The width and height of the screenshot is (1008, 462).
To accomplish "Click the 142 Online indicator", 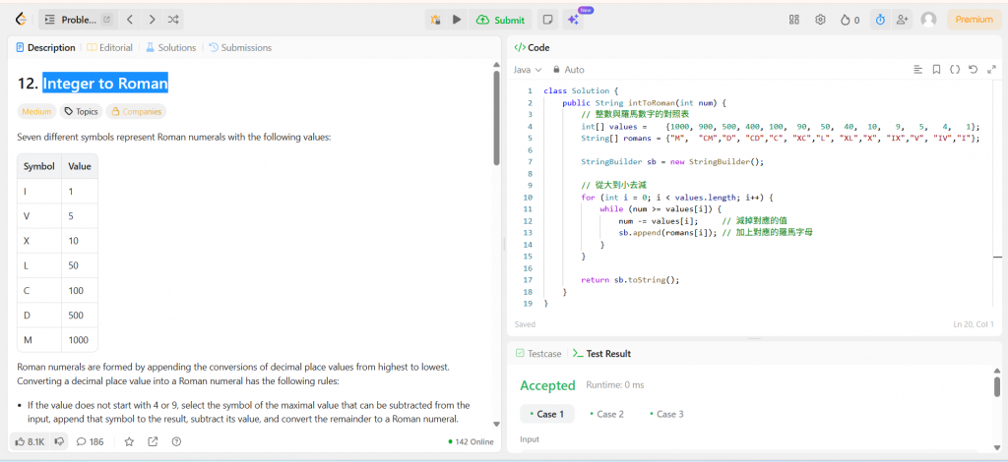I will 472,441.
